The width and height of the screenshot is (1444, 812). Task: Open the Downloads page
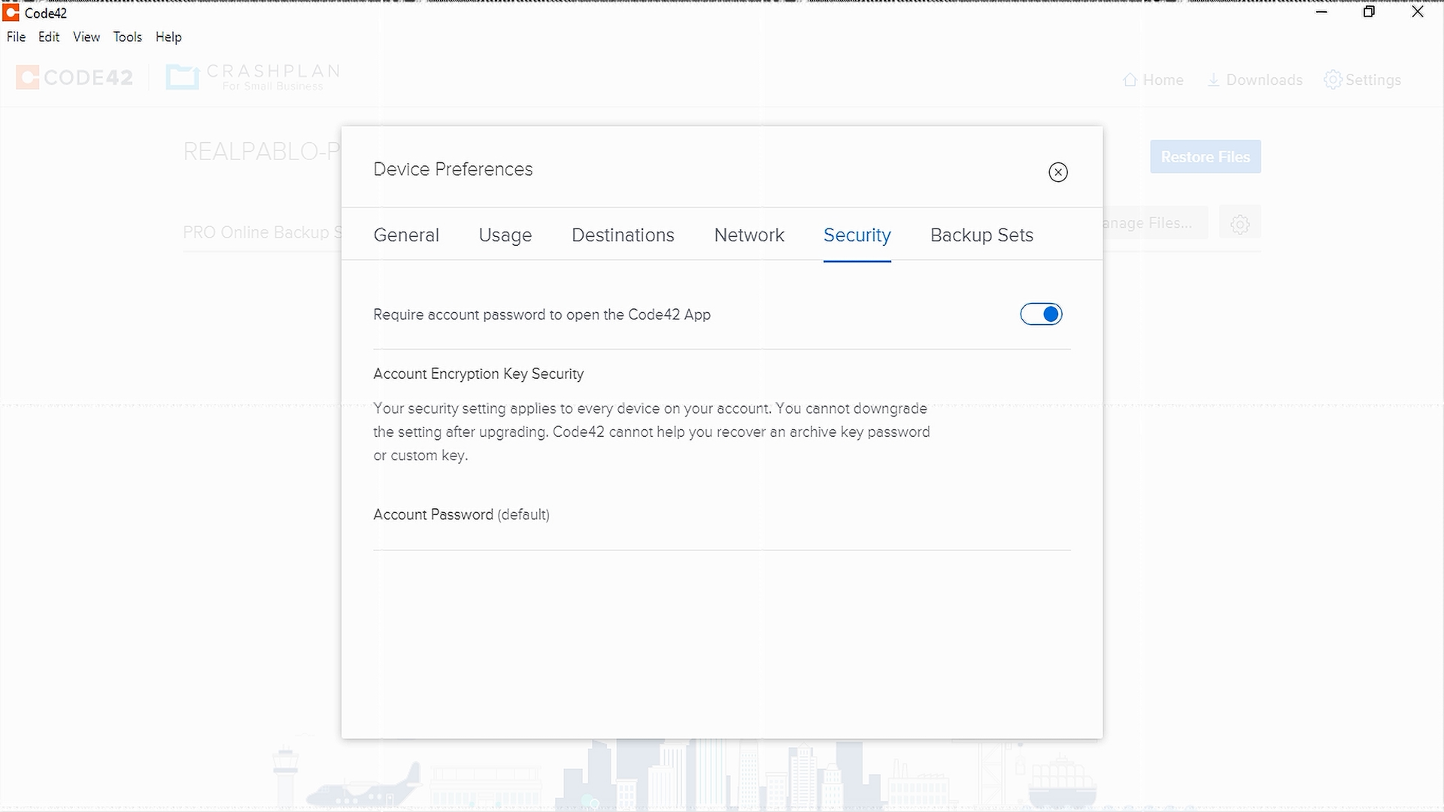1255,80
